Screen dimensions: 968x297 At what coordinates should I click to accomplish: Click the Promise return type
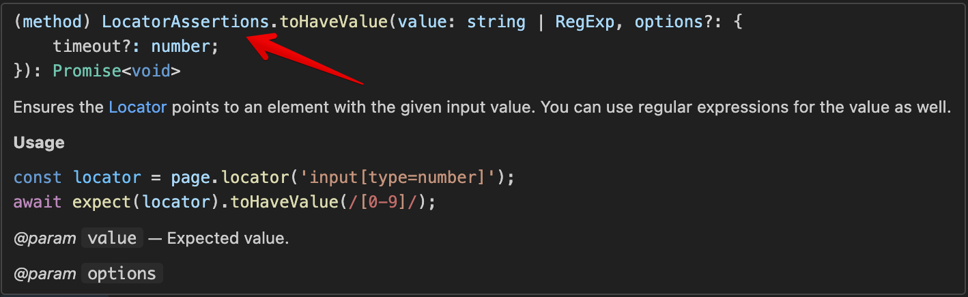click(x=87, y=70)
